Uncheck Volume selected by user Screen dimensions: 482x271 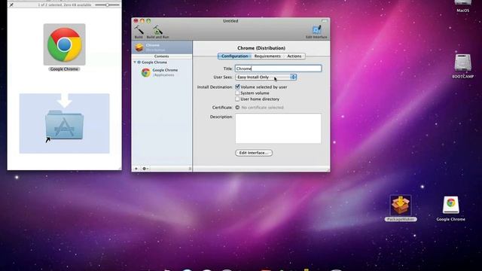pos(237,87)
